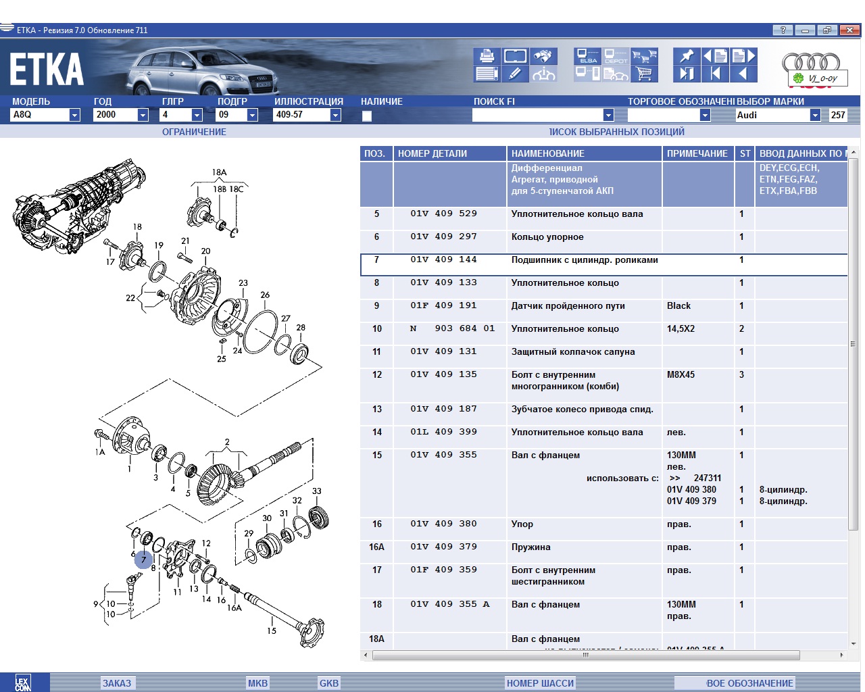Select part number N 903 684 01
This screenshot has width=865, height=692.
(x=452, y=328)
